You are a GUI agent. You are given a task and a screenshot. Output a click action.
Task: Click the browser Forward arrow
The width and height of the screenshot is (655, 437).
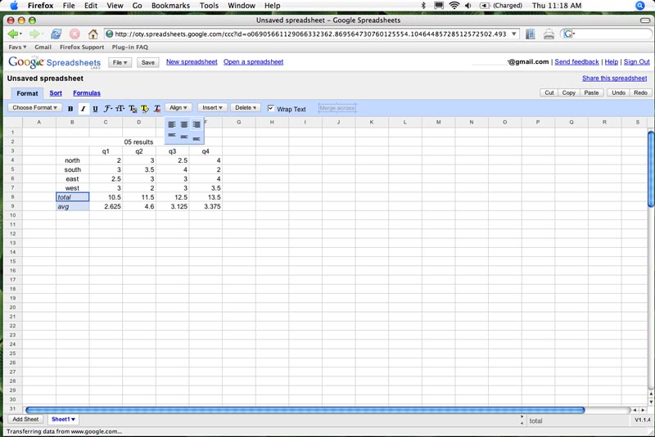[x=34, y=34]
